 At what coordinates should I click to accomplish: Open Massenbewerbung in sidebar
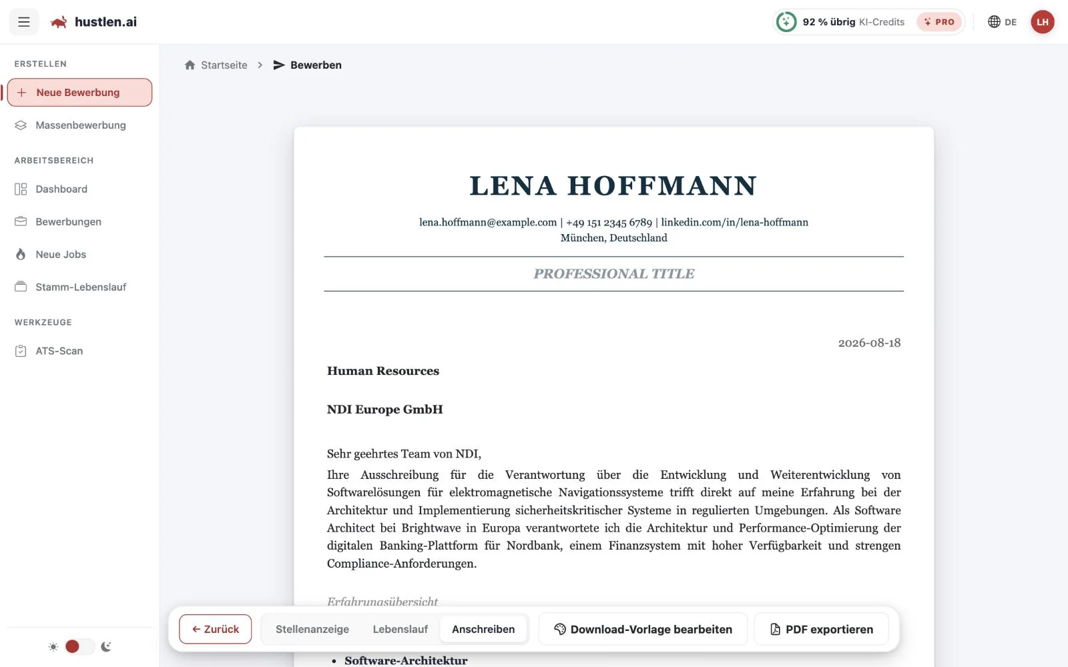pyautogui.click(x=79, y=125)
